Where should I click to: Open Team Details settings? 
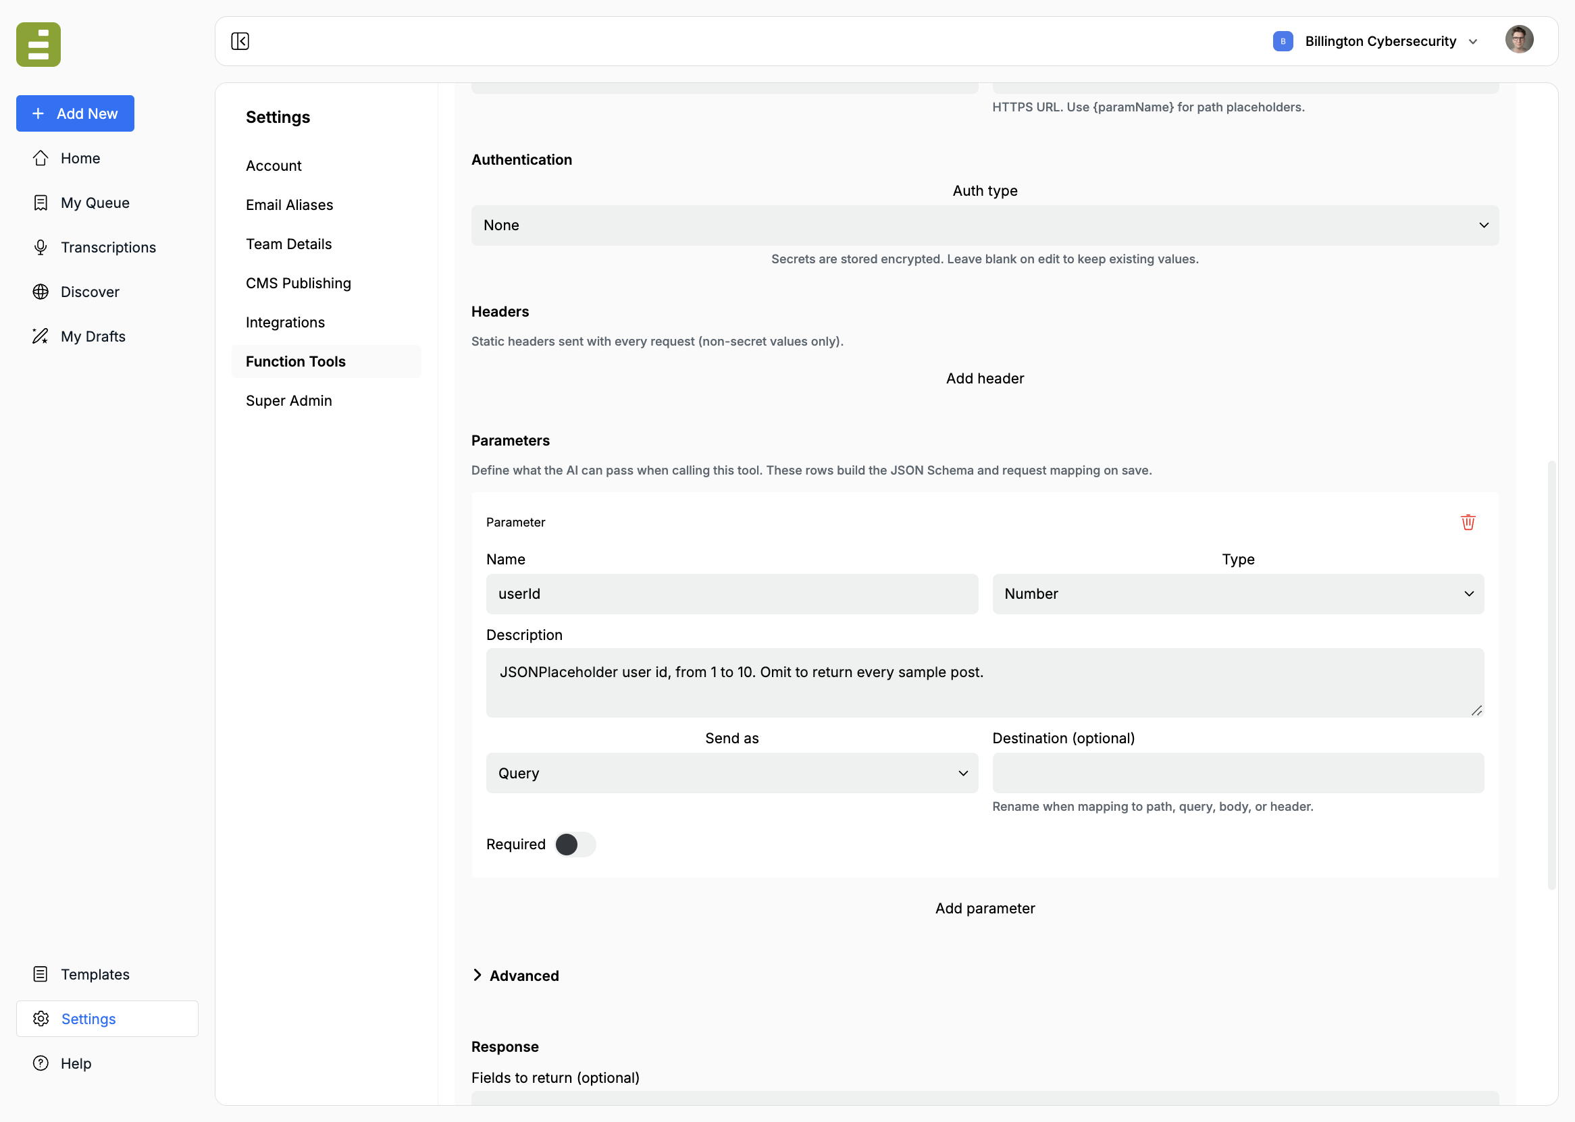(x=289, y=244)
